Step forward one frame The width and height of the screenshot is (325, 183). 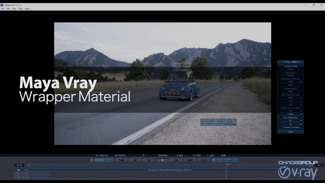[176, 160]
